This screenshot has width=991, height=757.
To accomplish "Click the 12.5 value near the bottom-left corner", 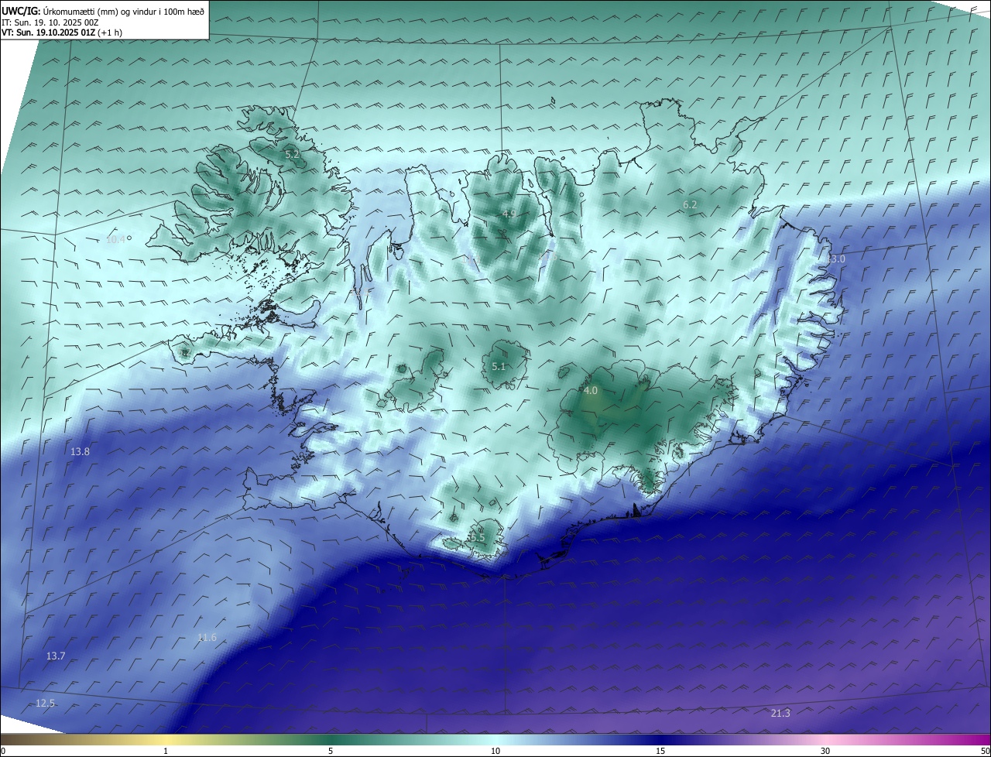I will click(46, 703).
